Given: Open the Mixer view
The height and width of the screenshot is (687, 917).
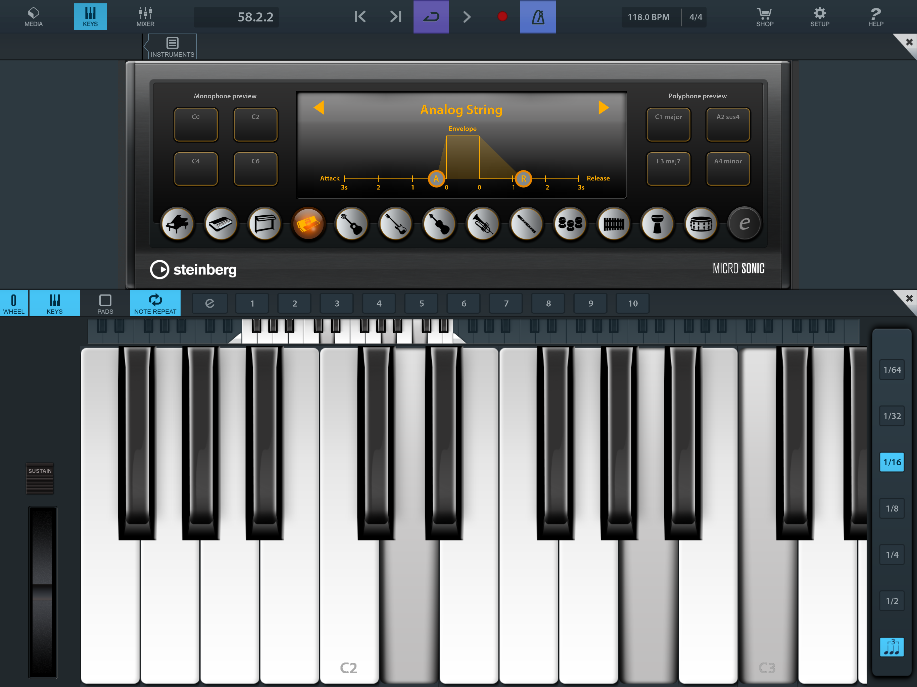Looking at the screenshot, I should tap(145, 16).
